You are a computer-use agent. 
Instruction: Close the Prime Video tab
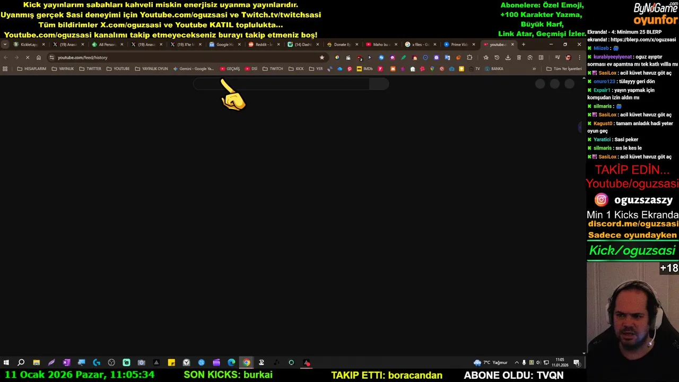pyautogui.click(x=474, y=45)
